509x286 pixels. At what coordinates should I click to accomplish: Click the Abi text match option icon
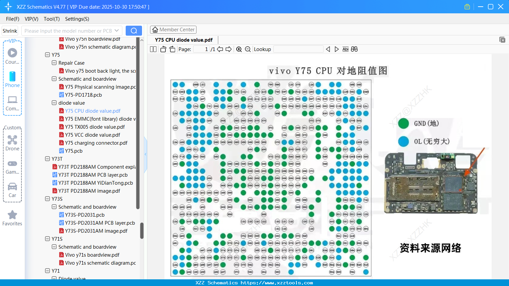[x=345, y=49]
